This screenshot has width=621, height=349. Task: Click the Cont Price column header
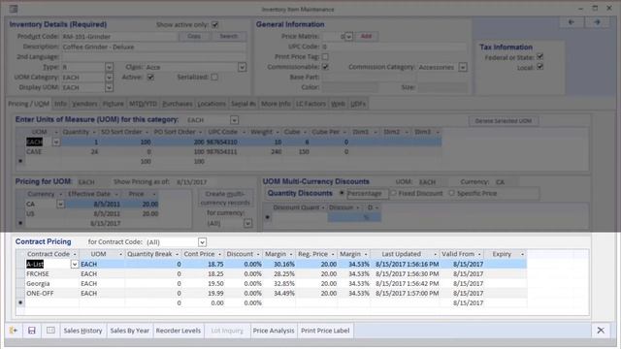203,254
